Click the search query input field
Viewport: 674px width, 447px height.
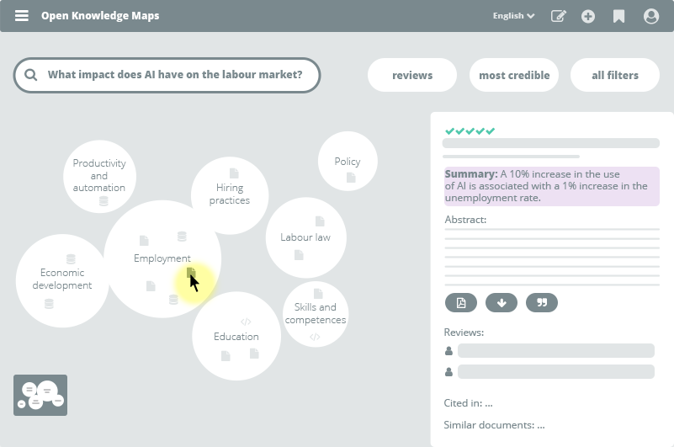[x=175, y=75]
